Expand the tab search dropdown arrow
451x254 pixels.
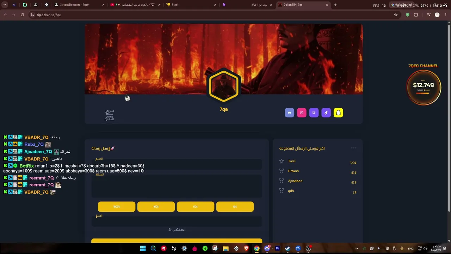[5, 5]
